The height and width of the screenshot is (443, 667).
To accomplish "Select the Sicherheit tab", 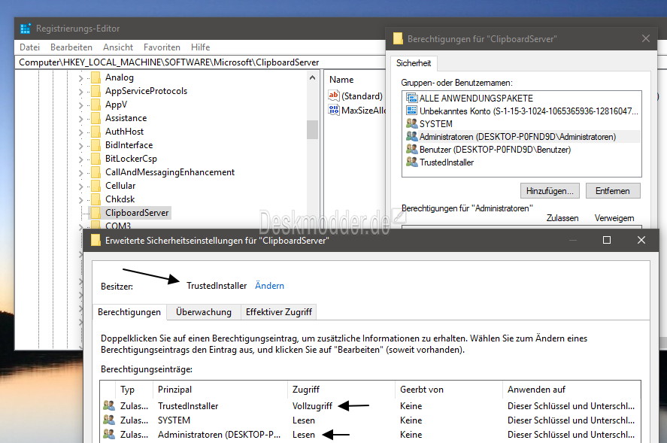I will [x=414, y=63].
